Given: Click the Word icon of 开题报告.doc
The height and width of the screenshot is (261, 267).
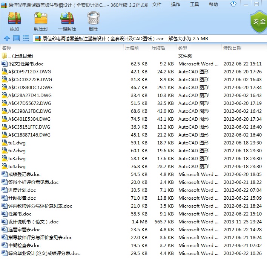Looking at the screenshot, I should (4, 198).
